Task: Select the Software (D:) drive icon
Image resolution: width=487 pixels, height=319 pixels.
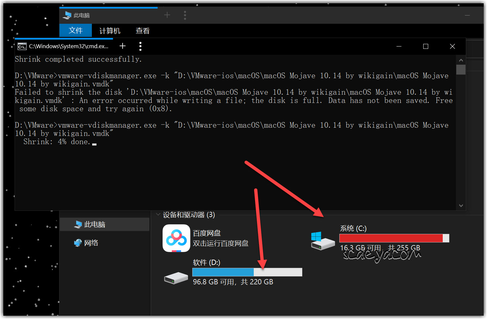Action: pos(176,278)
